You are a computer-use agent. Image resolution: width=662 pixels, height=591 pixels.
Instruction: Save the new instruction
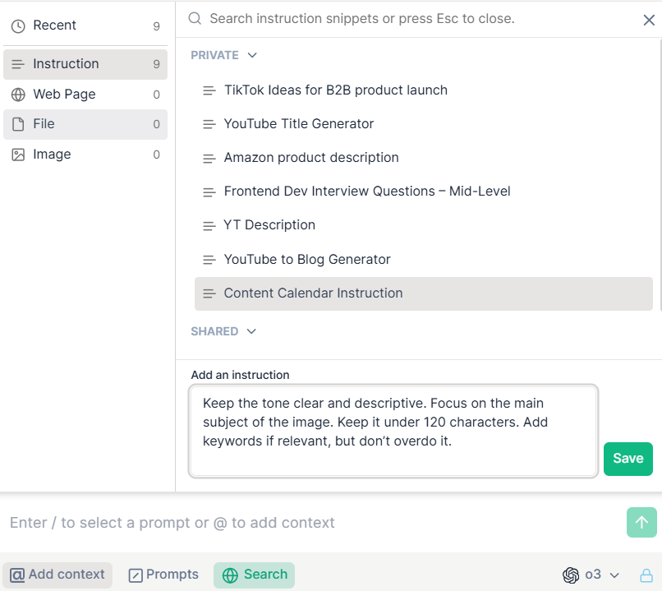coord(628,459)
